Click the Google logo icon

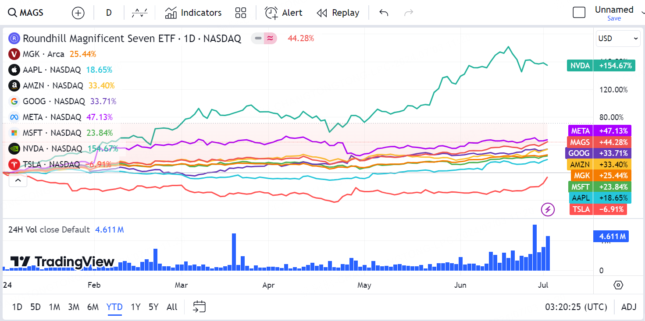pos(14,102)
